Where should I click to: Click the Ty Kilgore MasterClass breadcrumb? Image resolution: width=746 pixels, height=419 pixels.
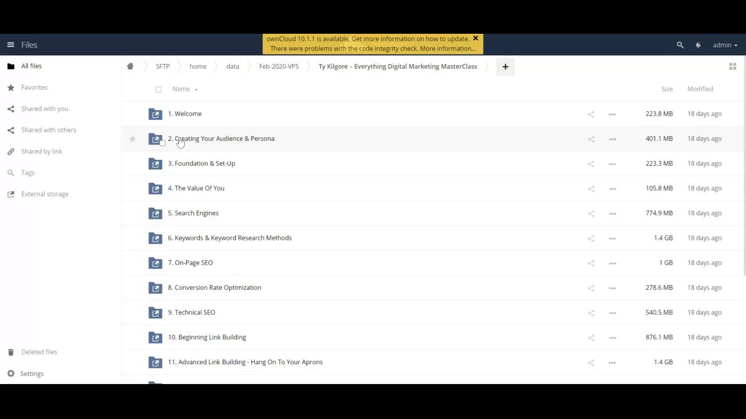coord(397,66)
